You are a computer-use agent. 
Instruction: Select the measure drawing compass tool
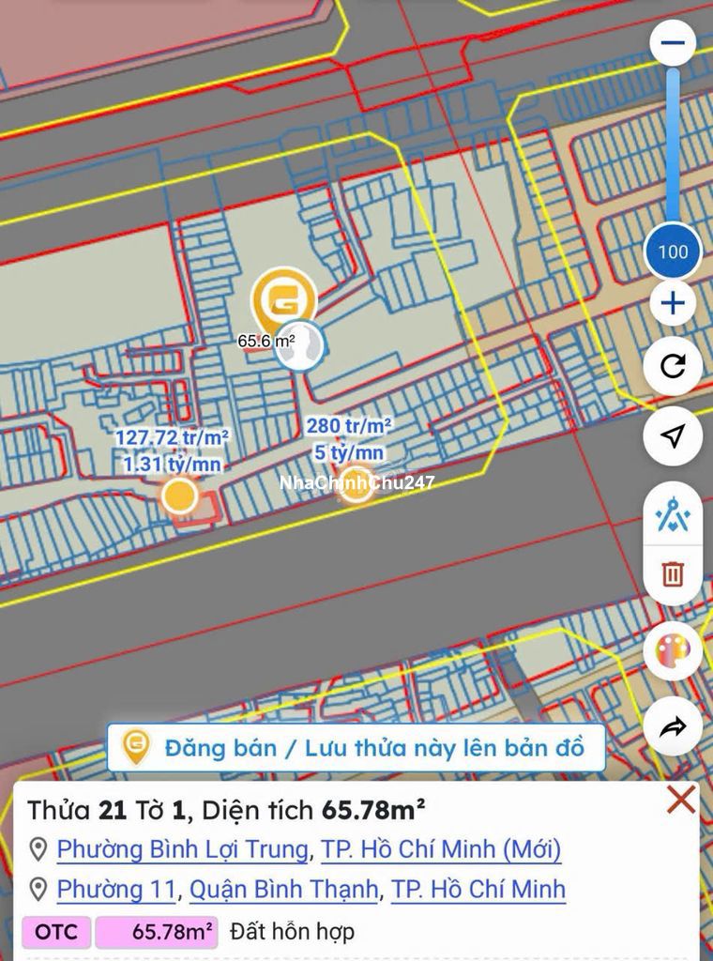[x=673, y=515]
